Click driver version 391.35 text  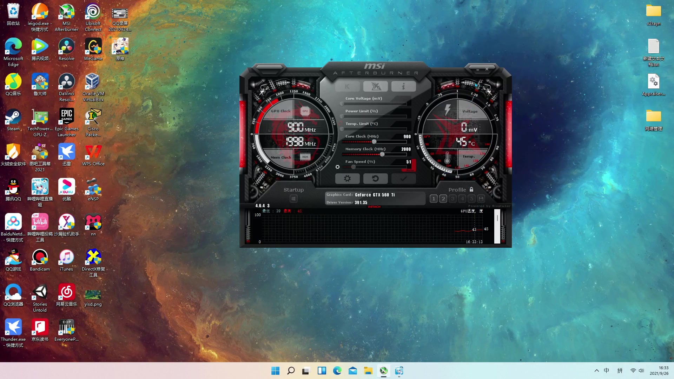coord(361,202)
